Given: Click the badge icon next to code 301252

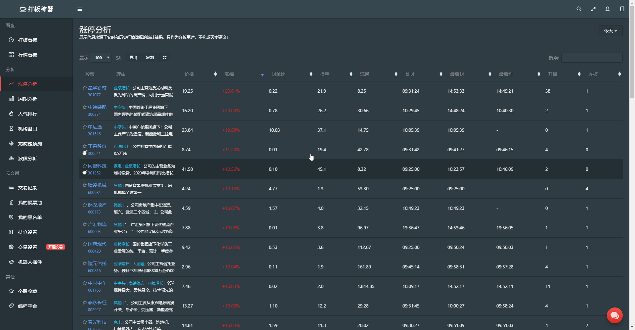Looking at the screenshot, I should pos(85,172).
